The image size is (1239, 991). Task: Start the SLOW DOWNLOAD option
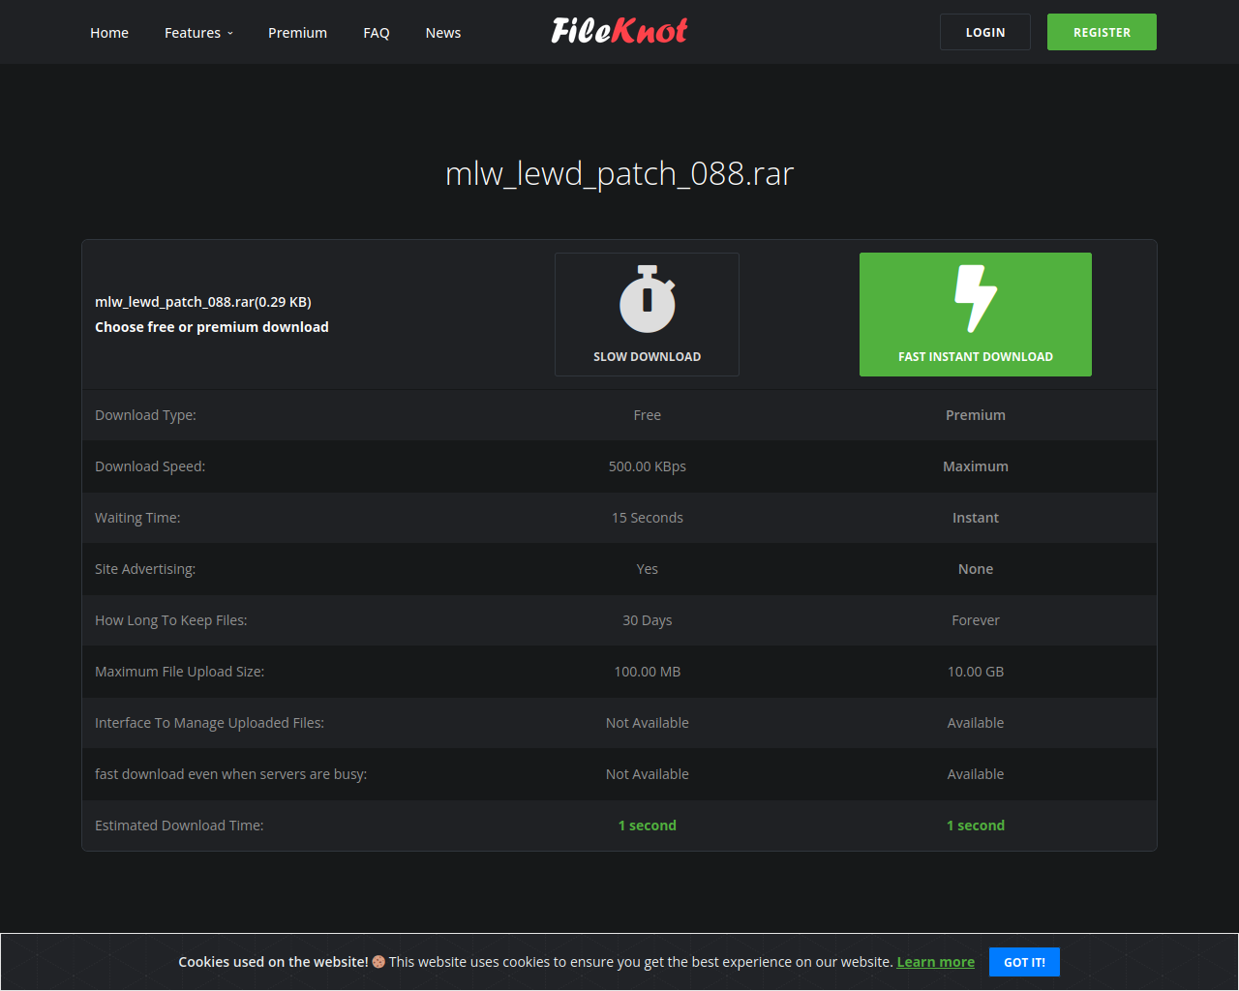647,315
